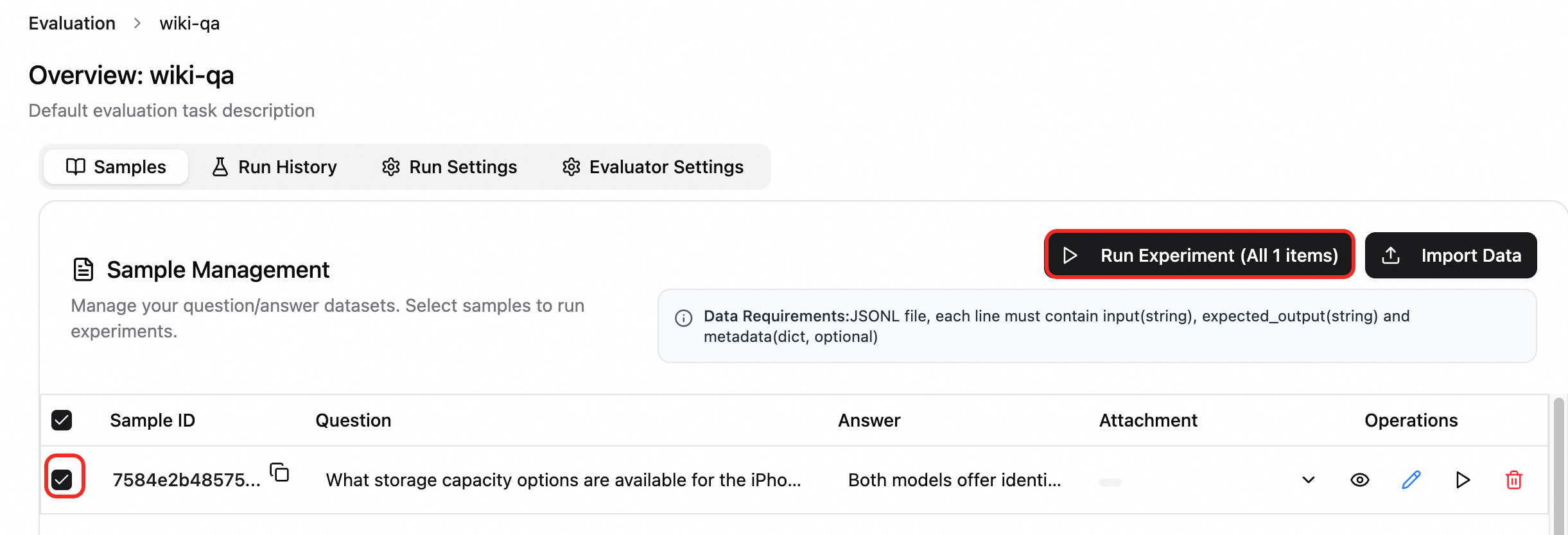Open the Run Settings tab

tap(449, 167)
